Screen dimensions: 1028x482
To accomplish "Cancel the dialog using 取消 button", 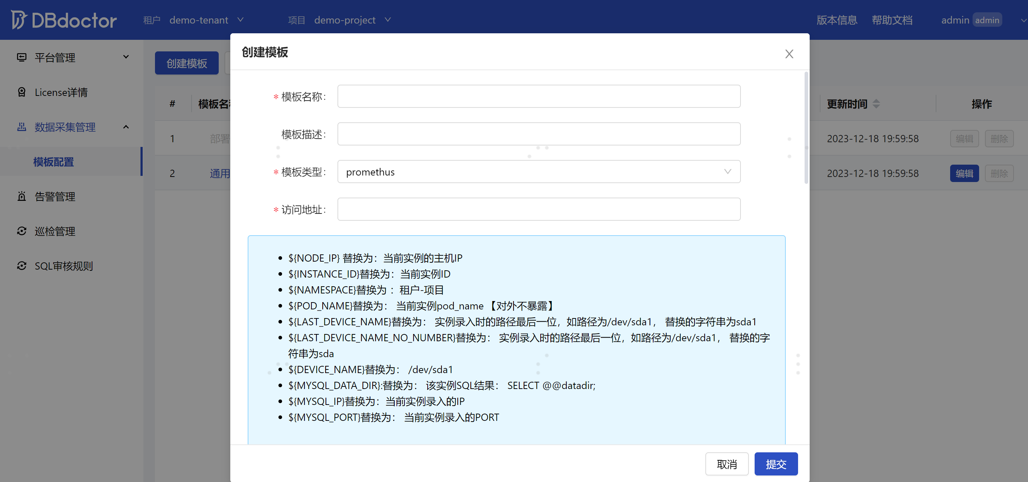I will [x=727, y=464].
